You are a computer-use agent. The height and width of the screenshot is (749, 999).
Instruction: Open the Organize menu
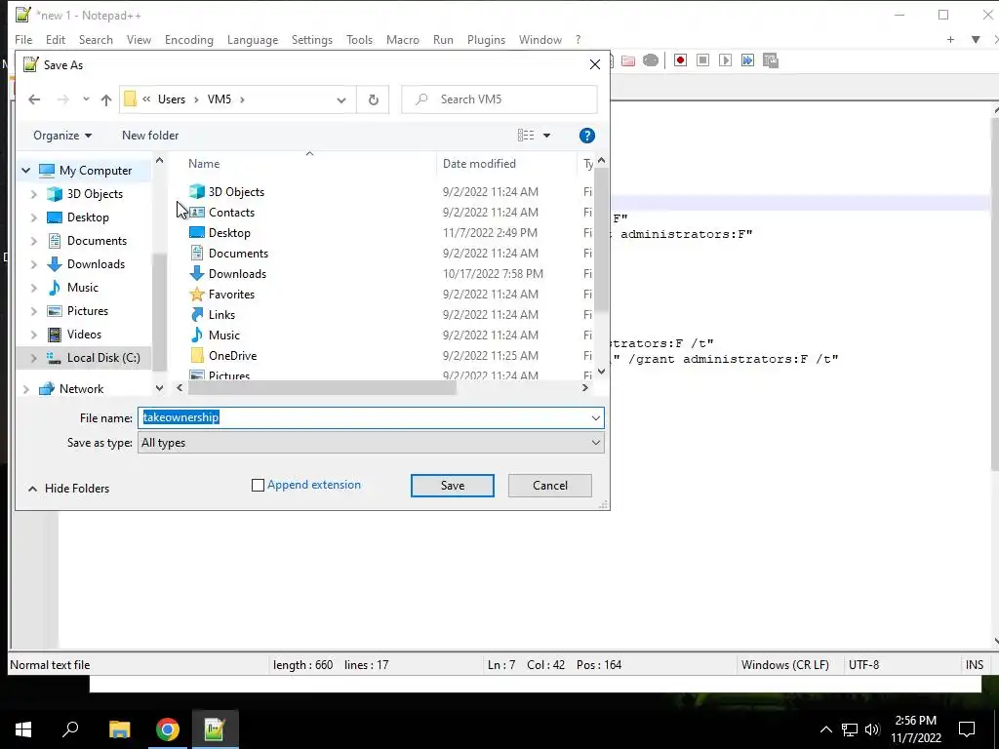62,136
